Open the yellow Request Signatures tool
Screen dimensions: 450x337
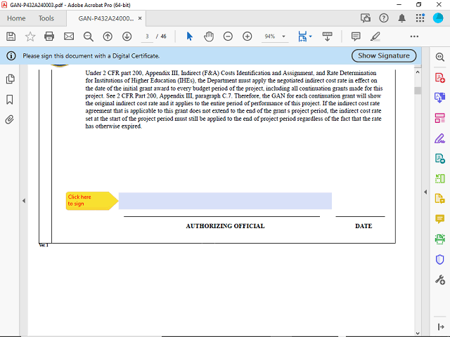[439, 199]
